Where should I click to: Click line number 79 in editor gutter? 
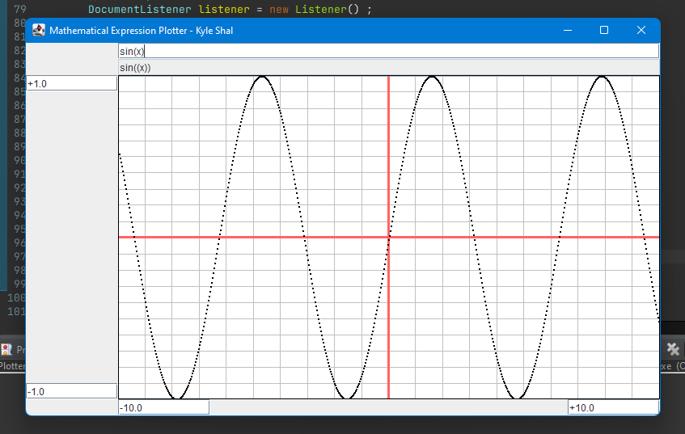pyautogui.click(x=19, y=10)
